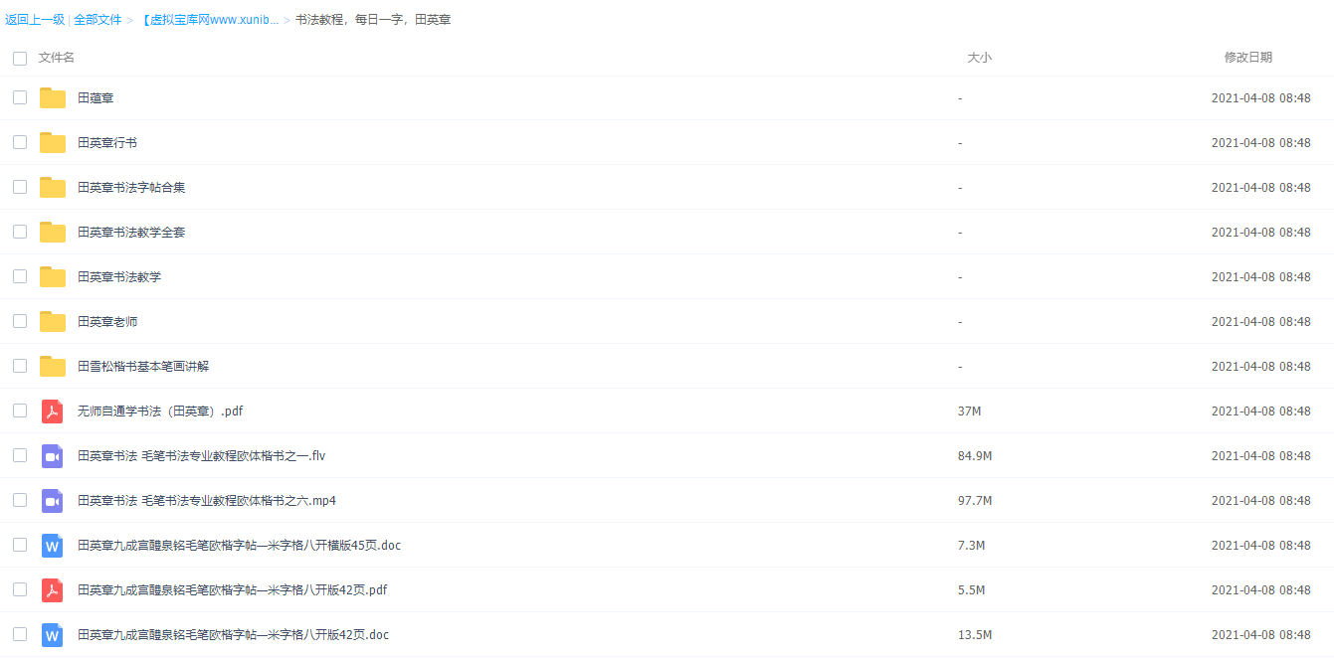Screen dimensions: 1334x659
Task: Open 全部文件 in the breadcrumb
Action: [97, 20]
